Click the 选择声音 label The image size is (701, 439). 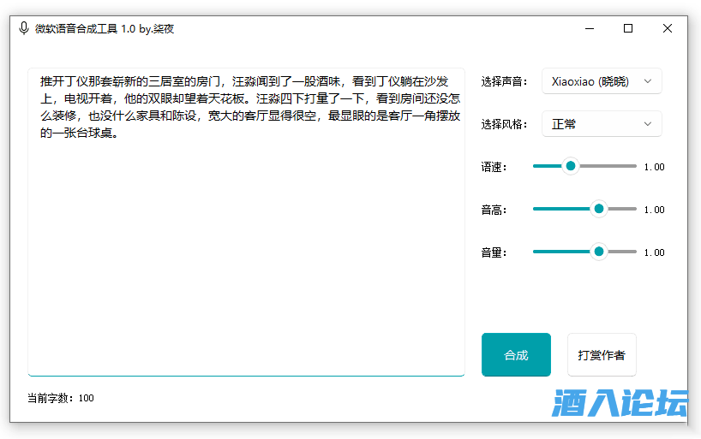point(504,82)
